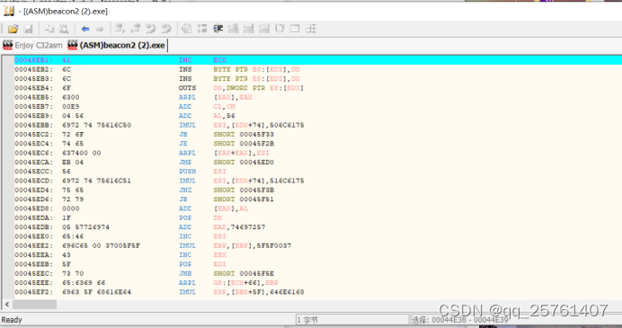This screenshot has width=622, height=328.
Task: Select the (ASM)beacon2 (2).exe tab
Action: click(117, 45)
